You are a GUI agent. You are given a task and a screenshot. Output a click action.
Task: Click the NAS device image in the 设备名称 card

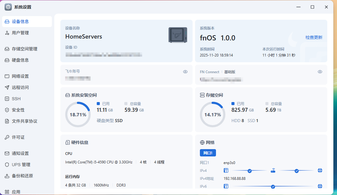(x=178, y=35)
